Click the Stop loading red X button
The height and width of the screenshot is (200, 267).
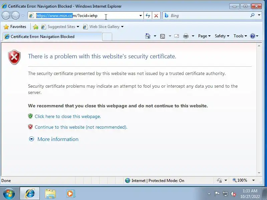pos(156,16)
